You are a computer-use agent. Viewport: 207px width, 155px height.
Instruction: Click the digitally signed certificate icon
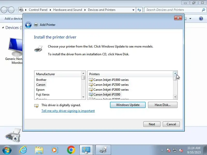point(36,106)
